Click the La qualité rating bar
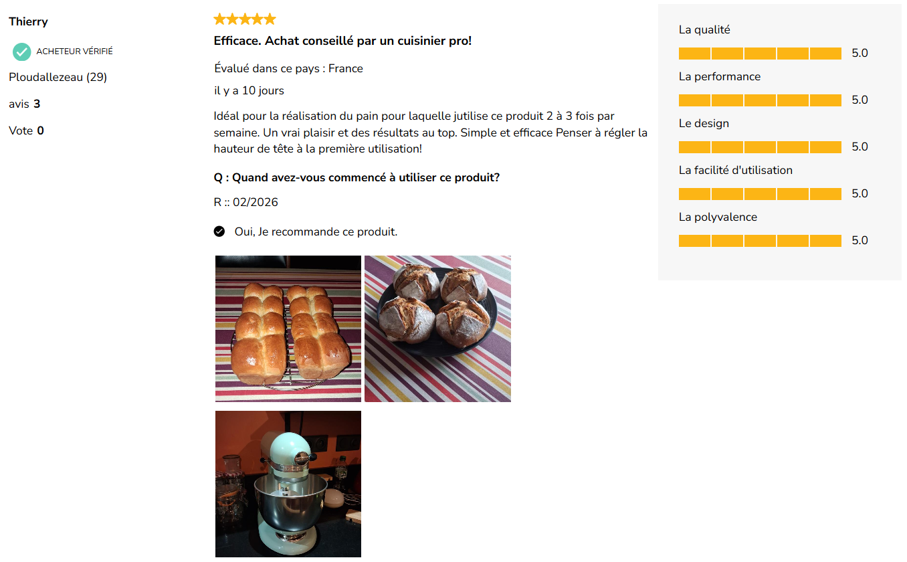 pyautogui.click(x=760, y=54)
